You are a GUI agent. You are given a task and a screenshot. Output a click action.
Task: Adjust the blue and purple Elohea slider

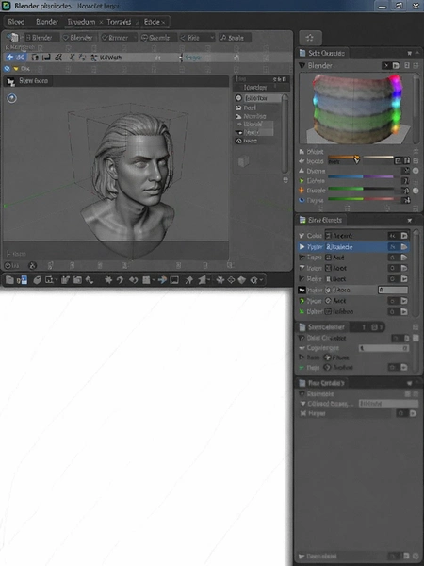tap(361, 177)
